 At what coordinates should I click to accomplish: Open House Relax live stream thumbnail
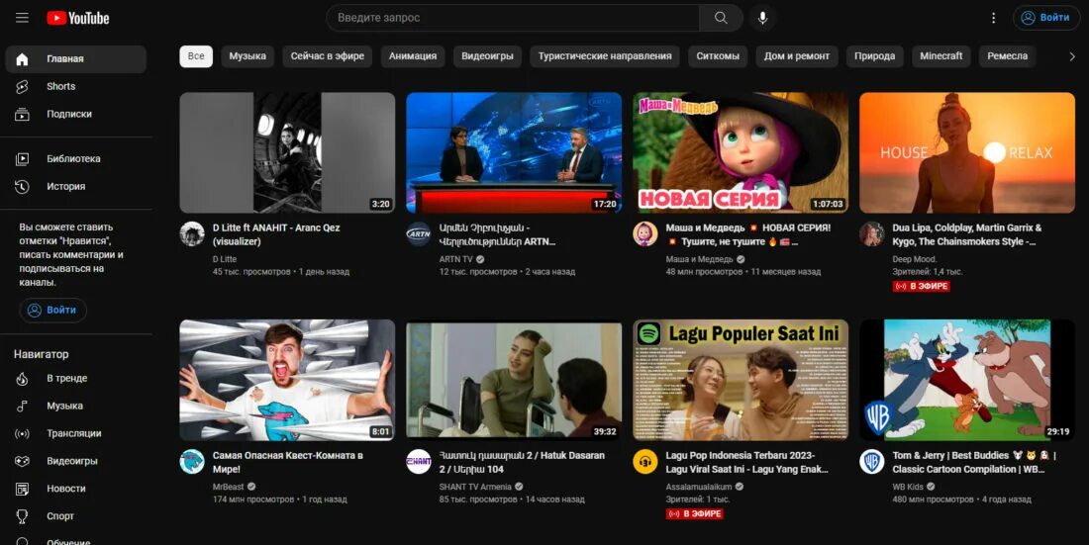967,152
